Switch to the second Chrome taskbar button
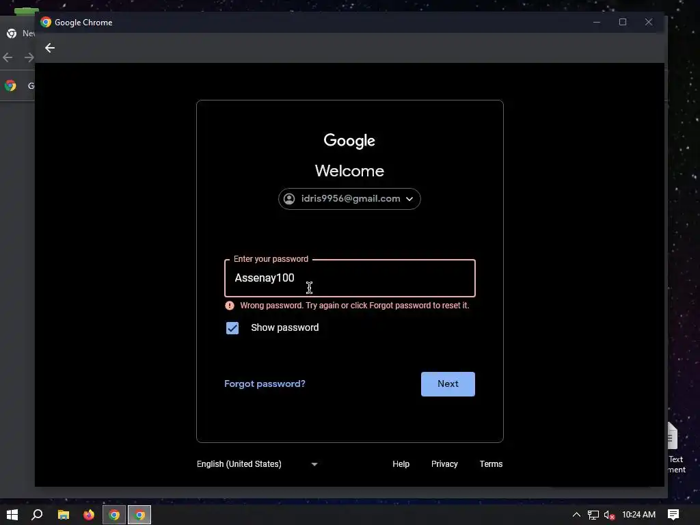Image resolution: width=700 pixels, height=525 pixels. (139, 515)
